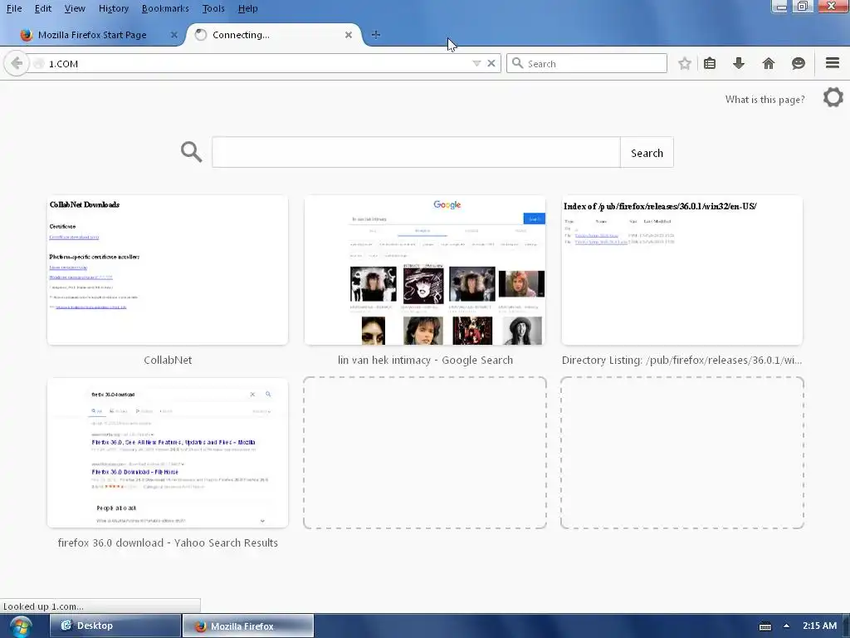Click the toolbar Search field
The image size is (850, 638).
click(587, 63)
